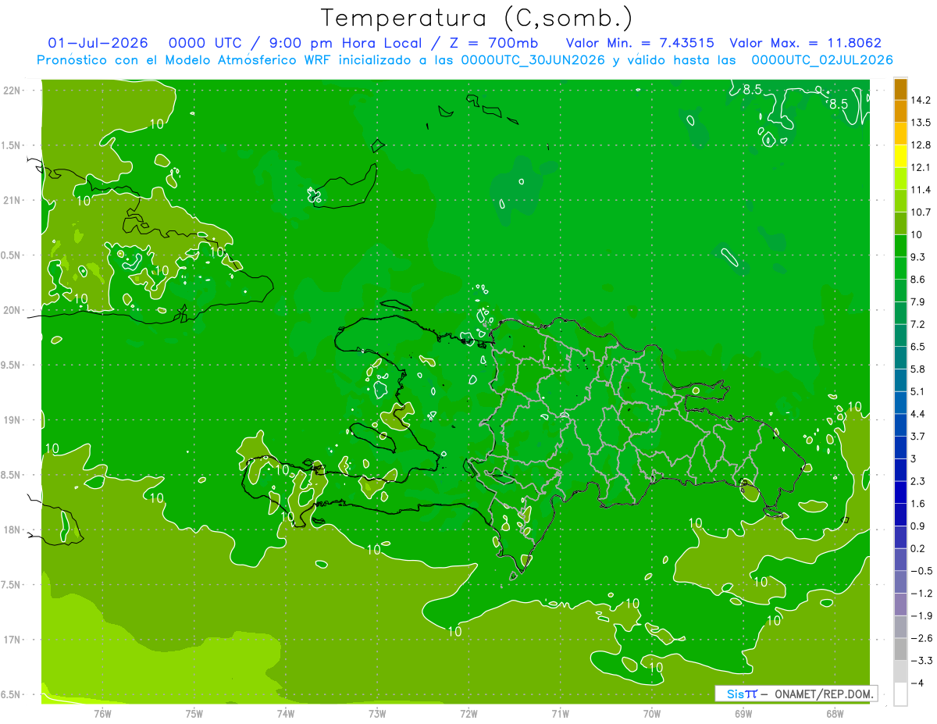Click the '6.5N' latitude label
Screen dimensions: 937x724
pyautogui.click(x=10, y=694)
